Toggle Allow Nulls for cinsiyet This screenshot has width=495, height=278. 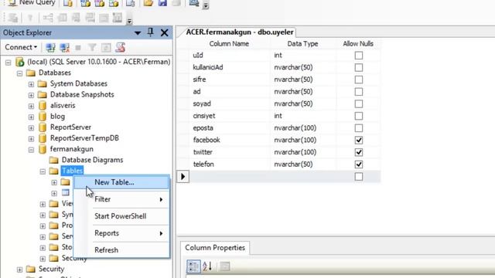pos(359,116)
